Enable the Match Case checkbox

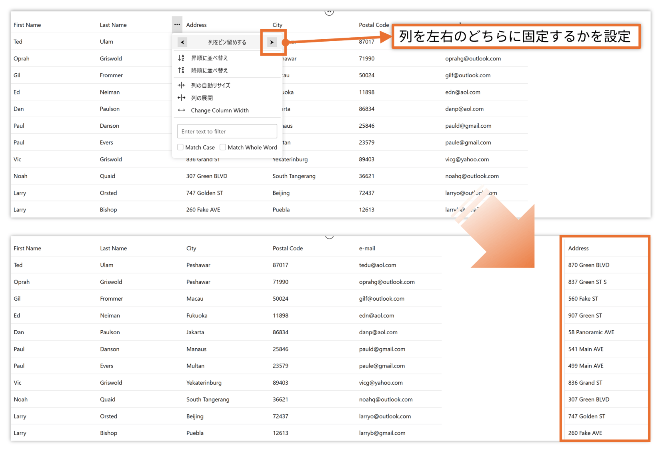coord(180,147)
